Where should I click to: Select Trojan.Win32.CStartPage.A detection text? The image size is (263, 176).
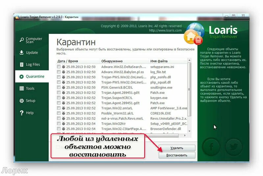[x=124, y=129]
